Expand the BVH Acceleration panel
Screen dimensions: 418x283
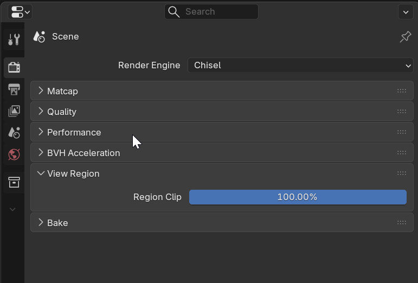(x=83, y=153)
